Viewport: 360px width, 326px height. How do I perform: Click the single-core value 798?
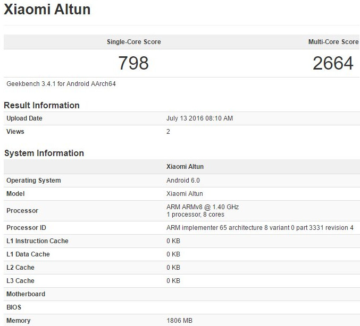[133, 63]
